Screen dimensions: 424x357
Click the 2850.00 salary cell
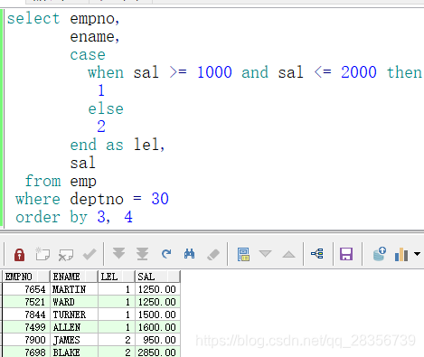click(x=157, y=352)
